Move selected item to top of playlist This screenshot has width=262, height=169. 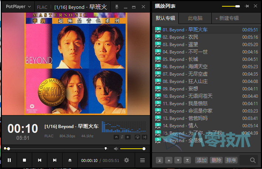159,161
